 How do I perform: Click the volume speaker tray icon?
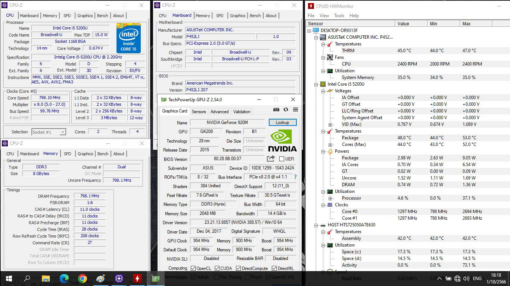click(x=466, y=279)
